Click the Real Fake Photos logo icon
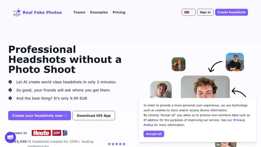Screen dimensions: 261x147 (17, 12)
